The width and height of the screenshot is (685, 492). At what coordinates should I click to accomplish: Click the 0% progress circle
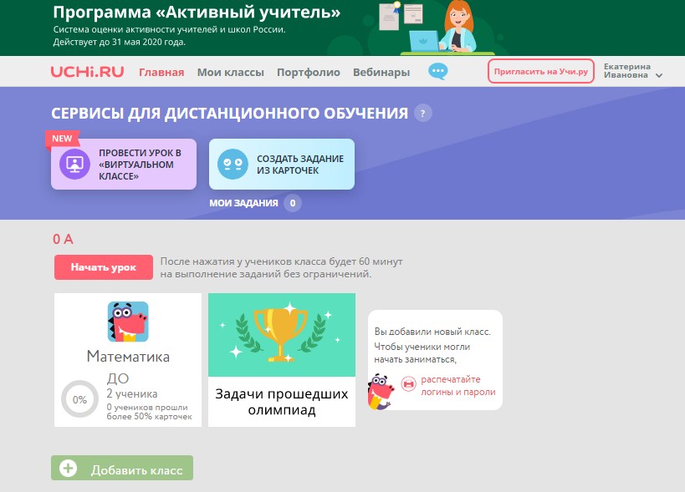tap(79, 399)
